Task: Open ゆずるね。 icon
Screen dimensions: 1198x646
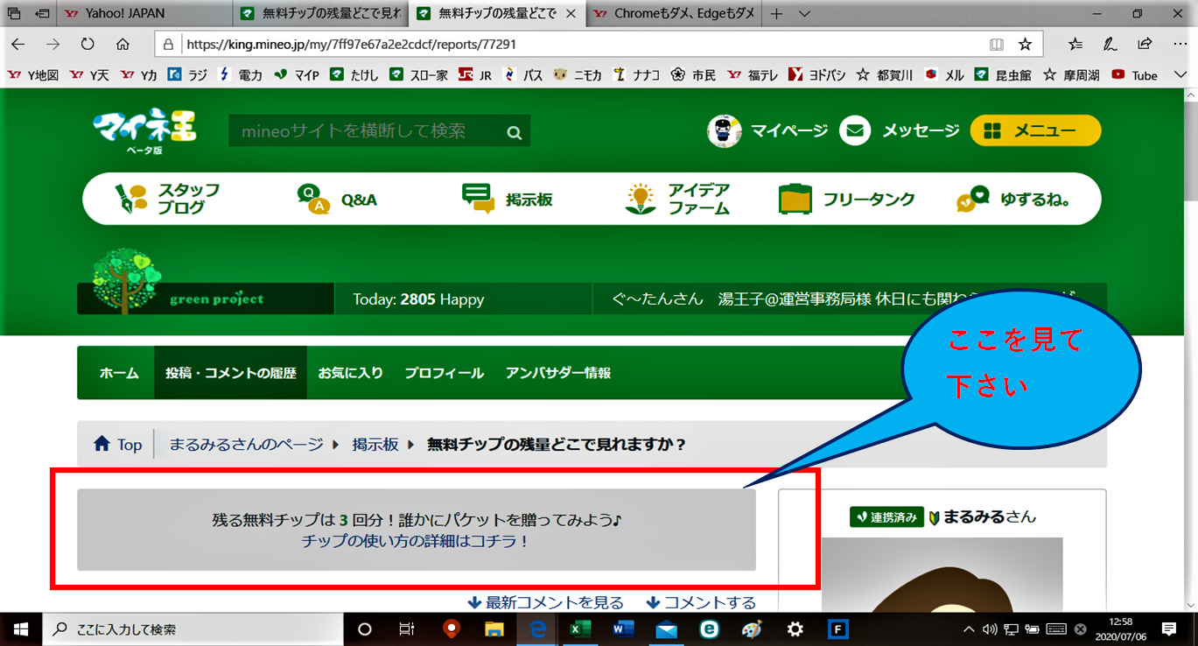Action: pos(973,200)
